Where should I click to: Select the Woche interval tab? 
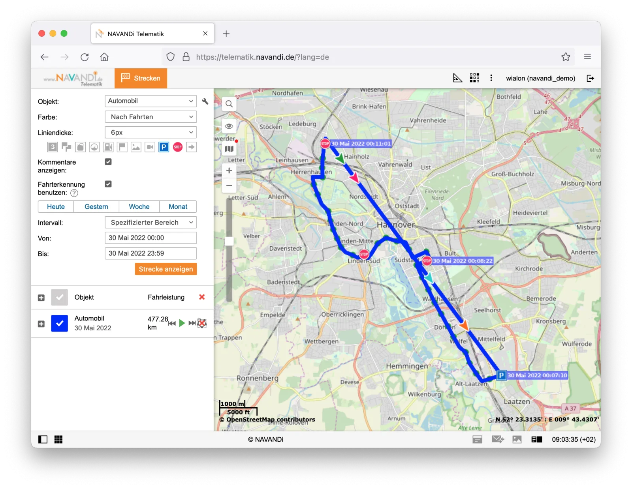coord(139,207)
